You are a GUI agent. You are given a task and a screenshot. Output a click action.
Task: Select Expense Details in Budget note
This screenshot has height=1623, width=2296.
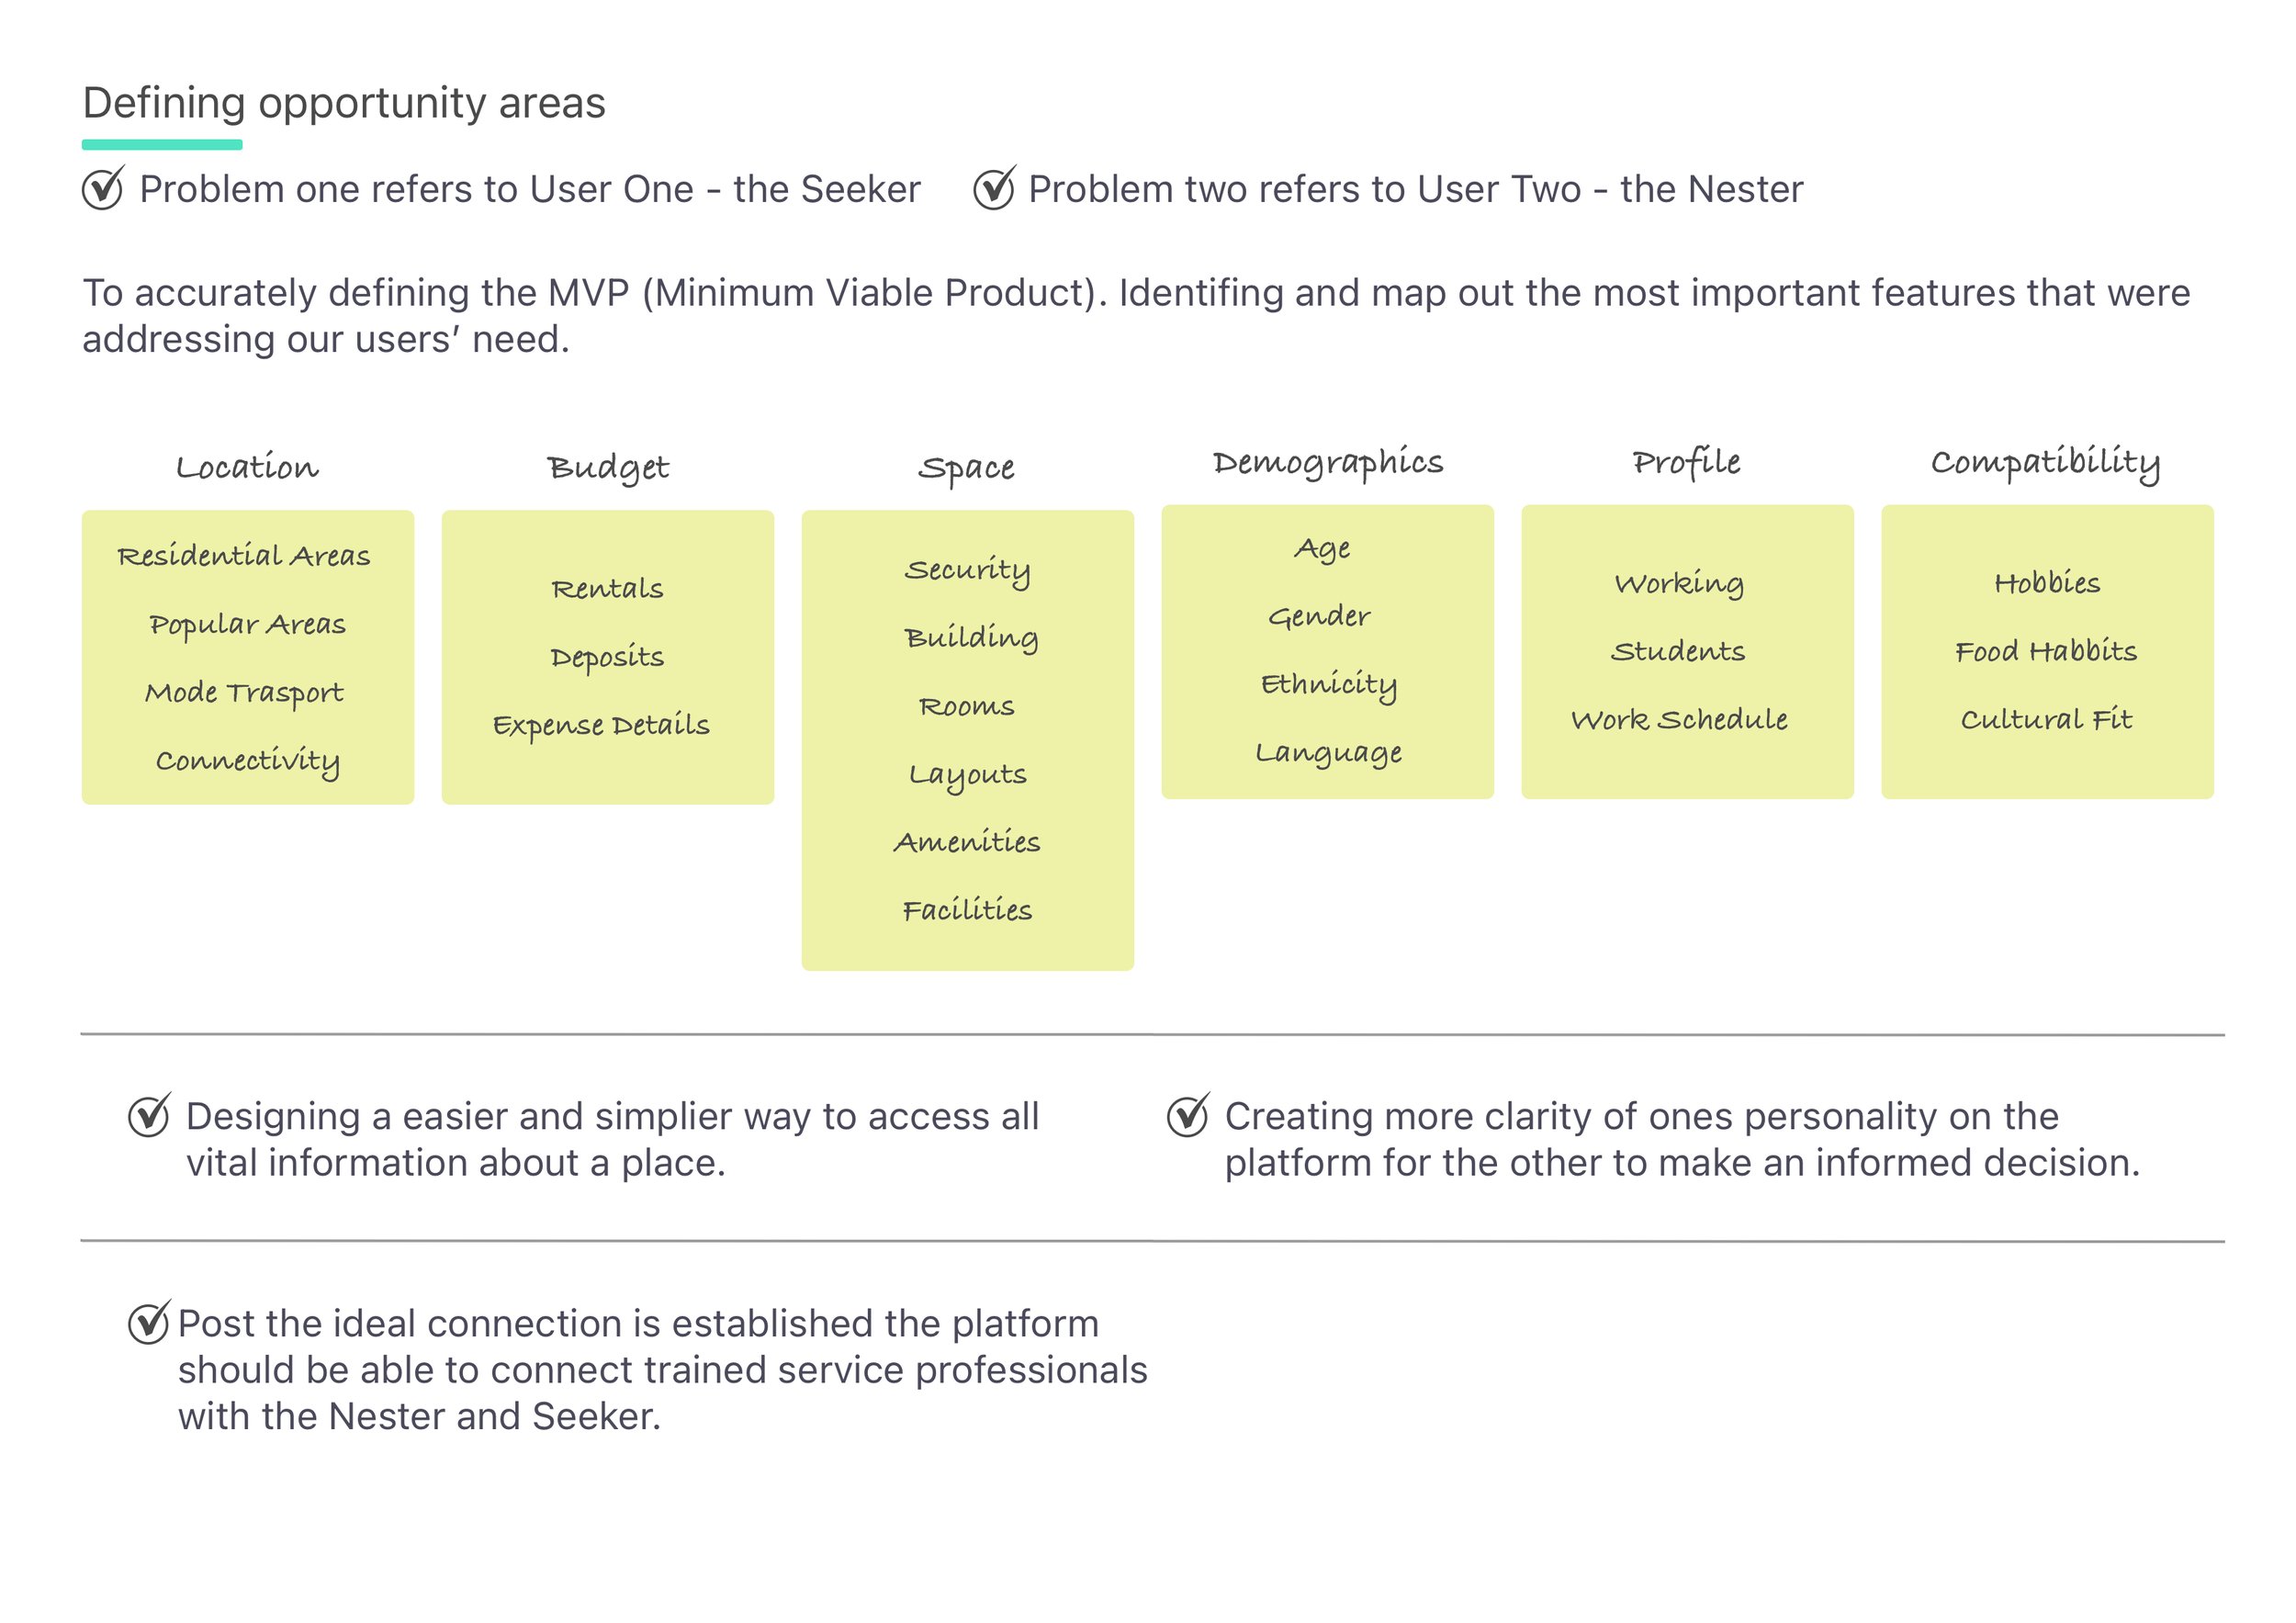[x=601, y=725]
